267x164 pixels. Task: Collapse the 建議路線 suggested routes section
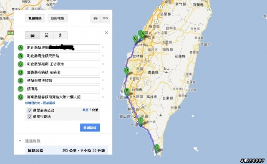coord(20,141)
